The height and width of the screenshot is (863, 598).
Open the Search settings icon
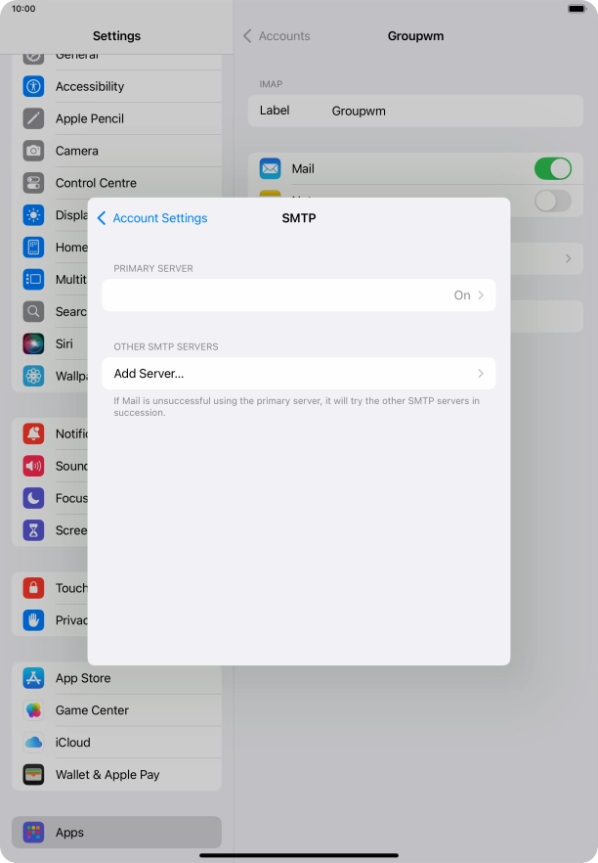[x=34, y=312]
